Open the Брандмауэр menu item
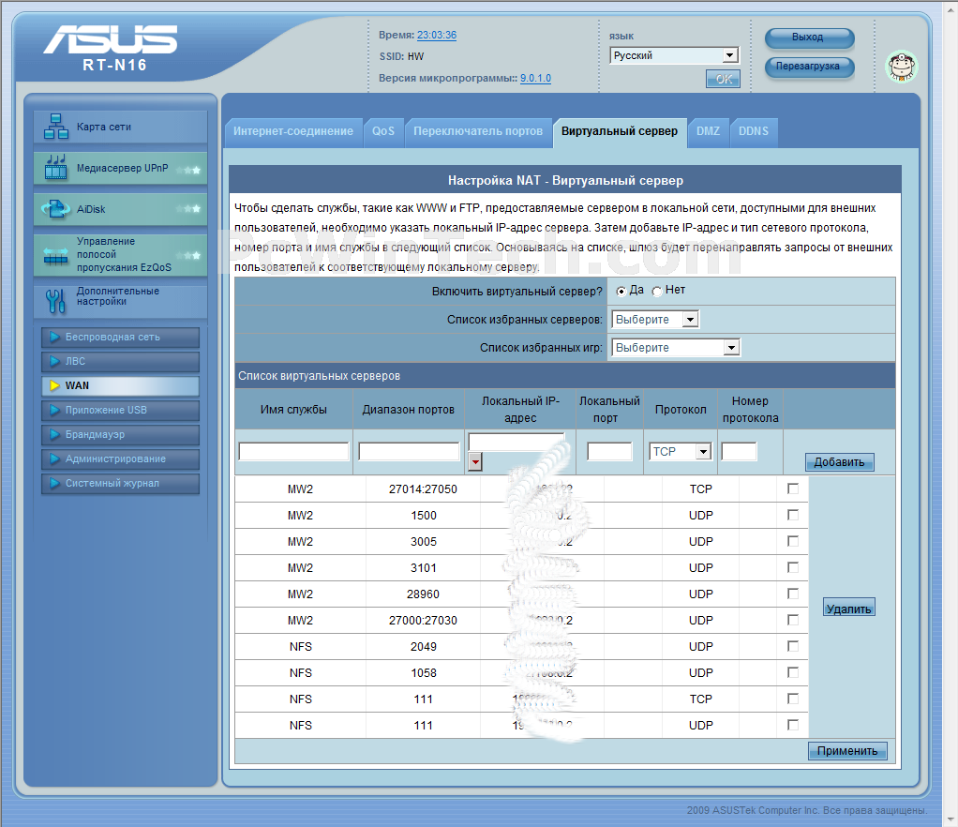 tap(120, 434)
